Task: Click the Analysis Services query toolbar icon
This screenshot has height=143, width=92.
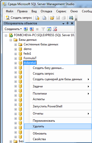Action: pos(44,18)
